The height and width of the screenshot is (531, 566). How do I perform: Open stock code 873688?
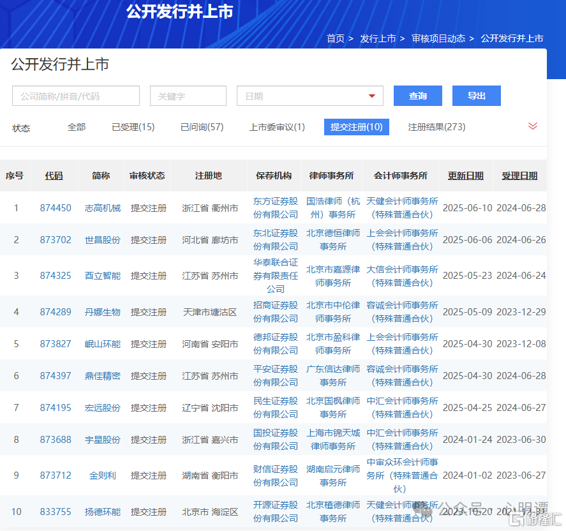tap(56, 440)
